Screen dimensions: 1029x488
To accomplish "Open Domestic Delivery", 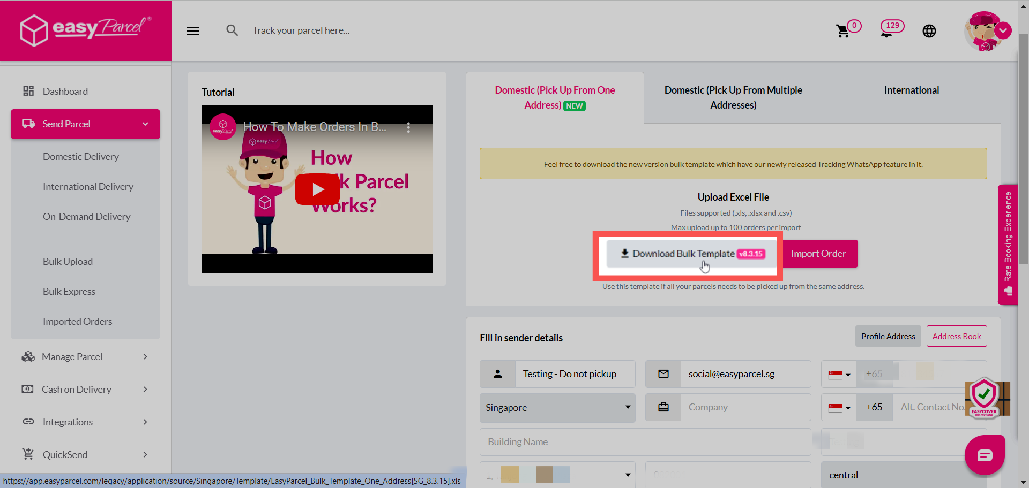I will coord(81,156).
